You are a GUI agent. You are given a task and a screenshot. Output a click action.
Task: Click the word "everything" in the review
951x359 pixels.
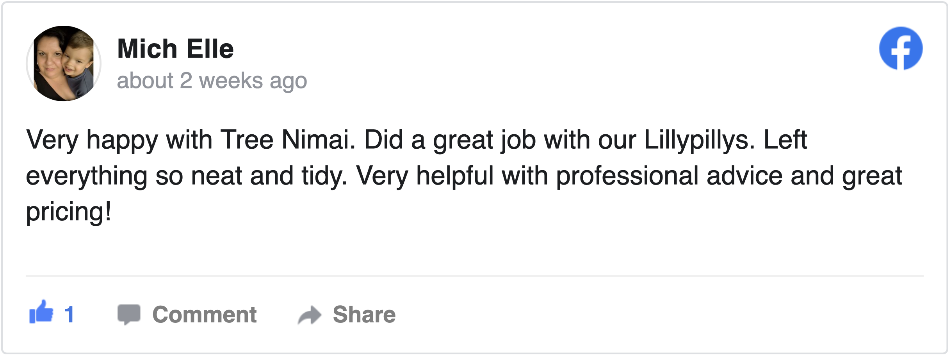pyautogui.click(x=87, y=176)
